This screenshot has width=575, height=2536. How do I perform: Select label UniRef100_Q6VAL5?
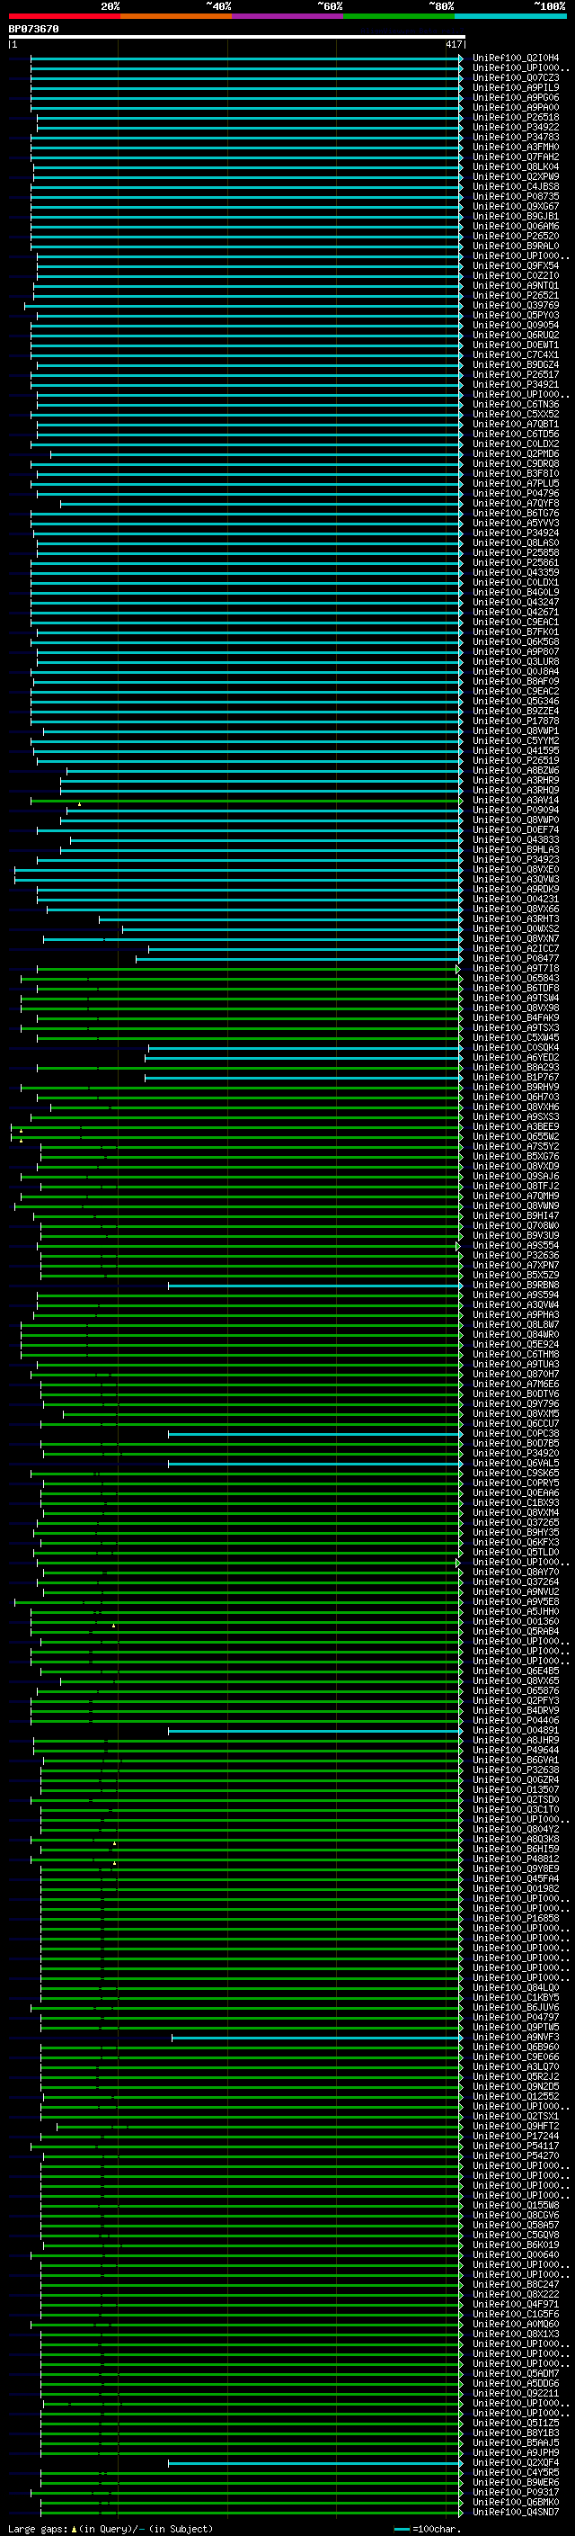pyautogui.click(x=515, y=1463)
